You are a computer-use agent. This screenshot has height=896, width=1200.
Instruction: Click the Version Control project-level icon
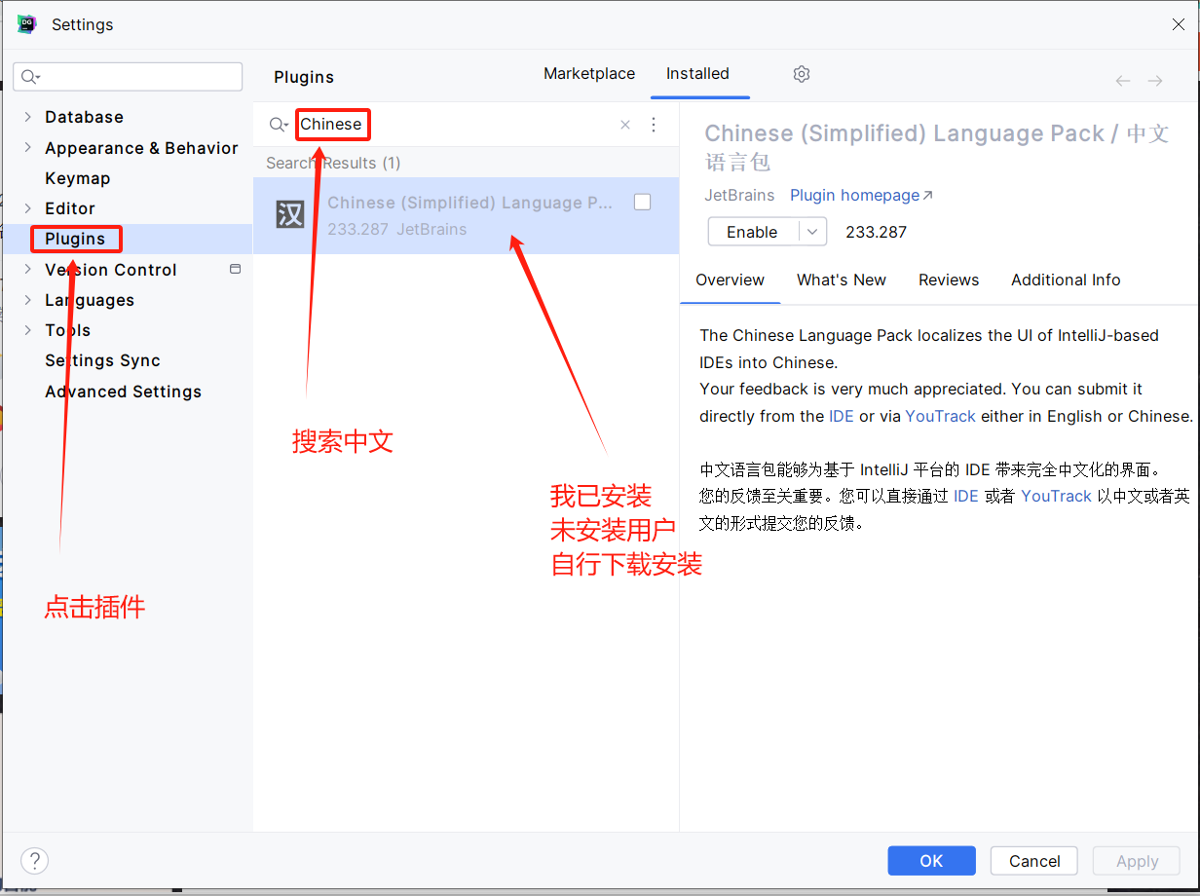point(235,269)
